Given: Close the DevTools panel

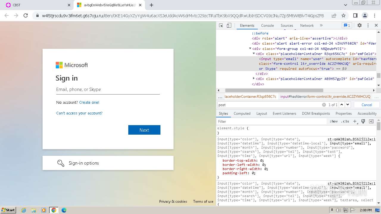Looking at the screenshot, I should tap(376, 26).
